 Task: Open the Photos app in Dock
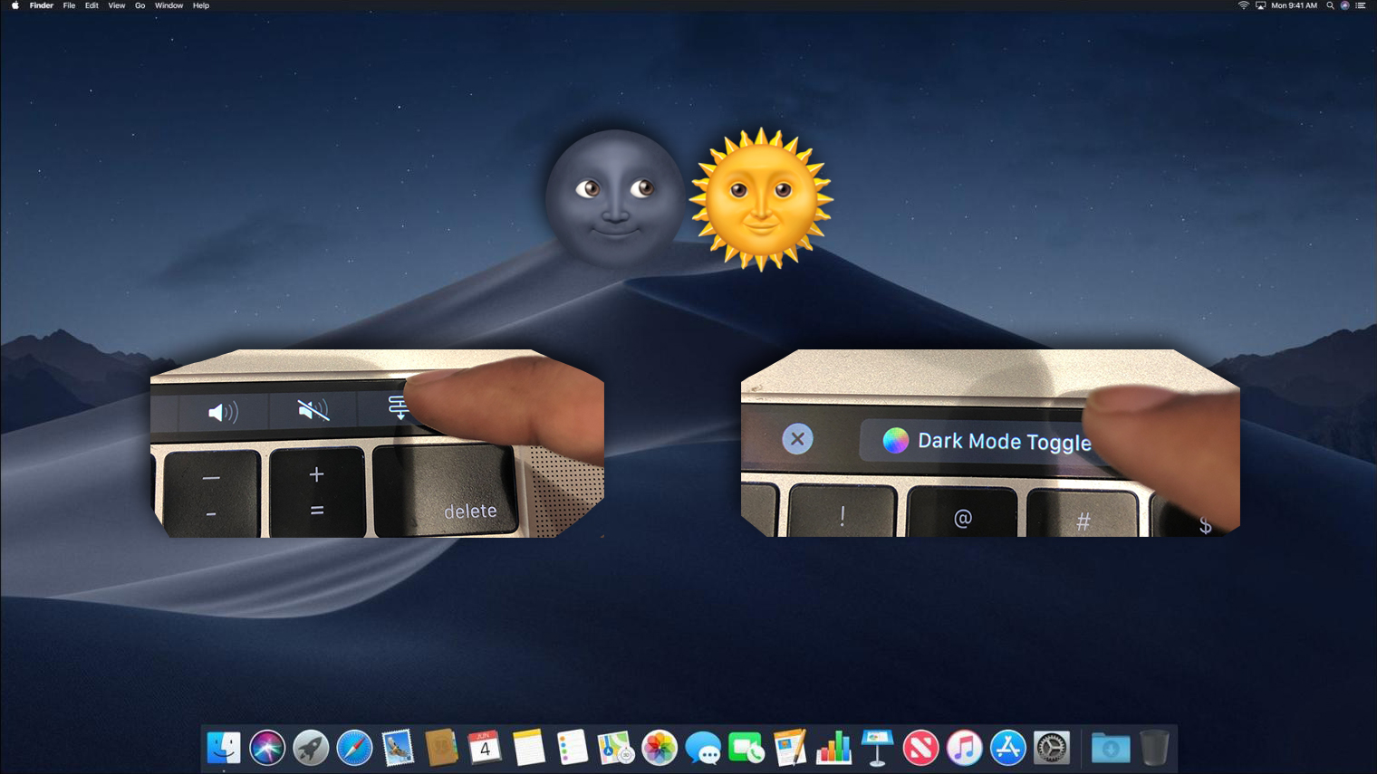point(660,749)
